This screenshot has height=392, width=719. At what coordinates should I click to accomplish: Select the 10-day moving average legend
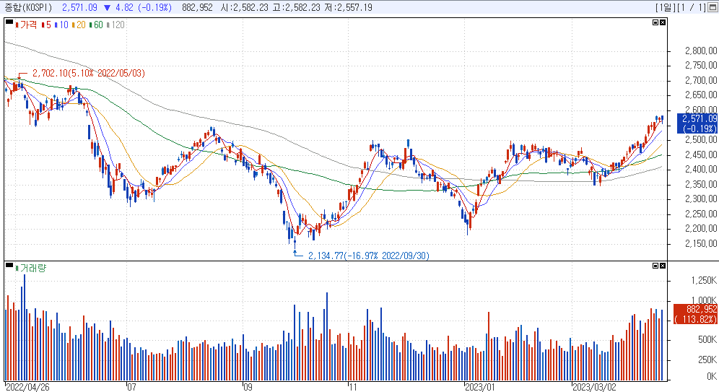(61, 25)
